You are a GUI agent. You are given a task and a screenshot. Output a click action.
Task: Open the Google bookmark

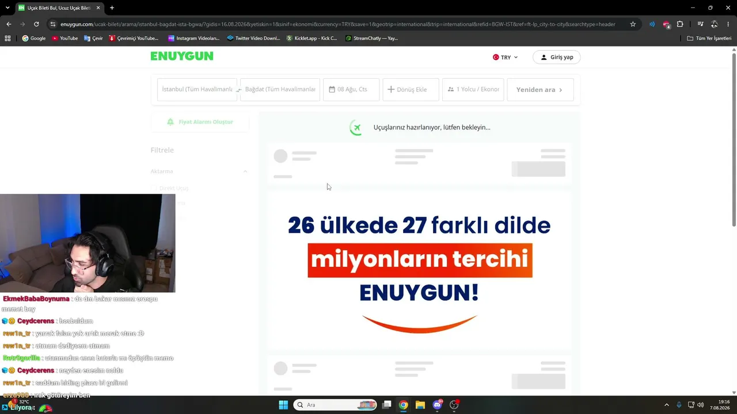click(x=34, y=39)
